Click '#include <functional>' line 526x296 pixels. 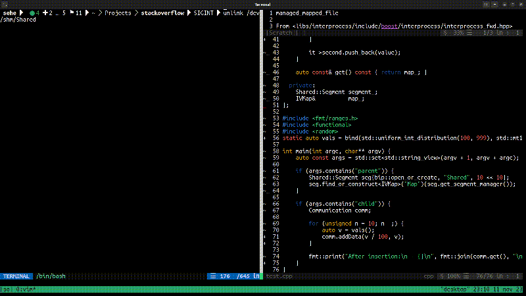click(x=317, y=125)
